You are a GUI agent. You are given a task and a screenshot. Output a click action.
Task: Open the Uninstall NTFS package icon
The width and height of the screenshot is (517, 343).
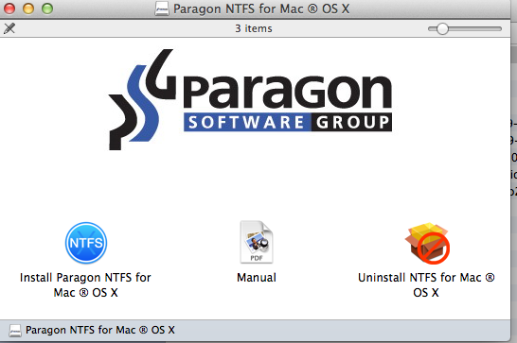click(427, 243)
